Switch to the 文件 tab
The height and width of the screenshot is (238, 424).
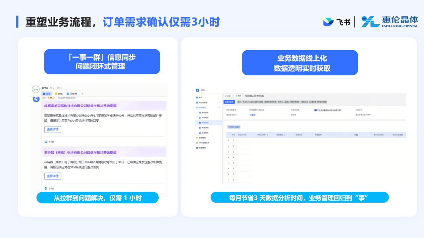(58, 94)
